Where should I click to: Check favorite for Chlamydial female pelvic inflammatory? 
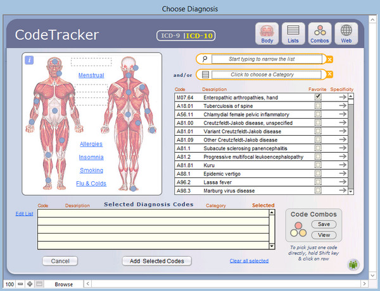click(x=318, y=114)
